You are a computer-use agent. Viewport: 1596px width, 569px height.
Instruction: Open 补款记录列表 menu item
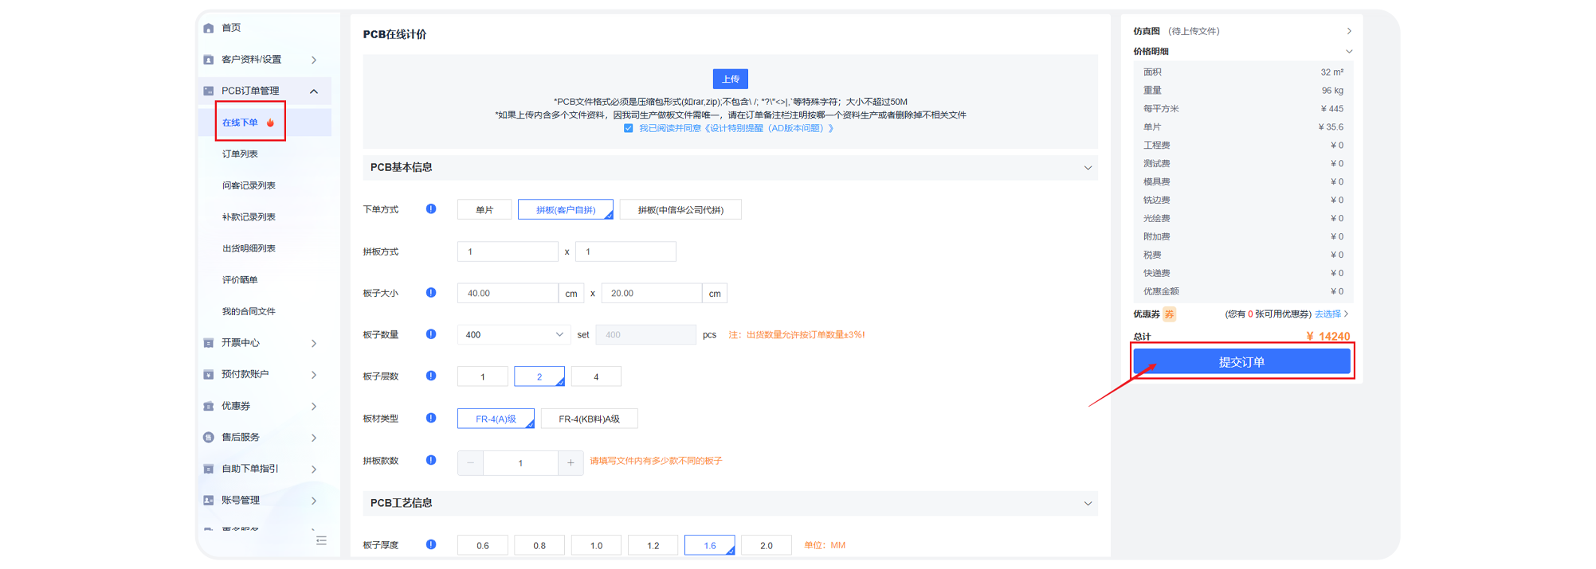[249, 217]
